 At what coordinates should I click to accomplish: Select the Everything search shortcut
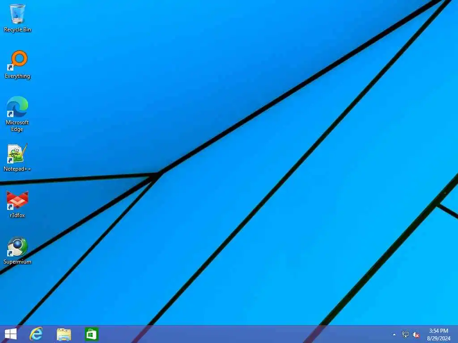pyautogui.click(x=17, y=65)
